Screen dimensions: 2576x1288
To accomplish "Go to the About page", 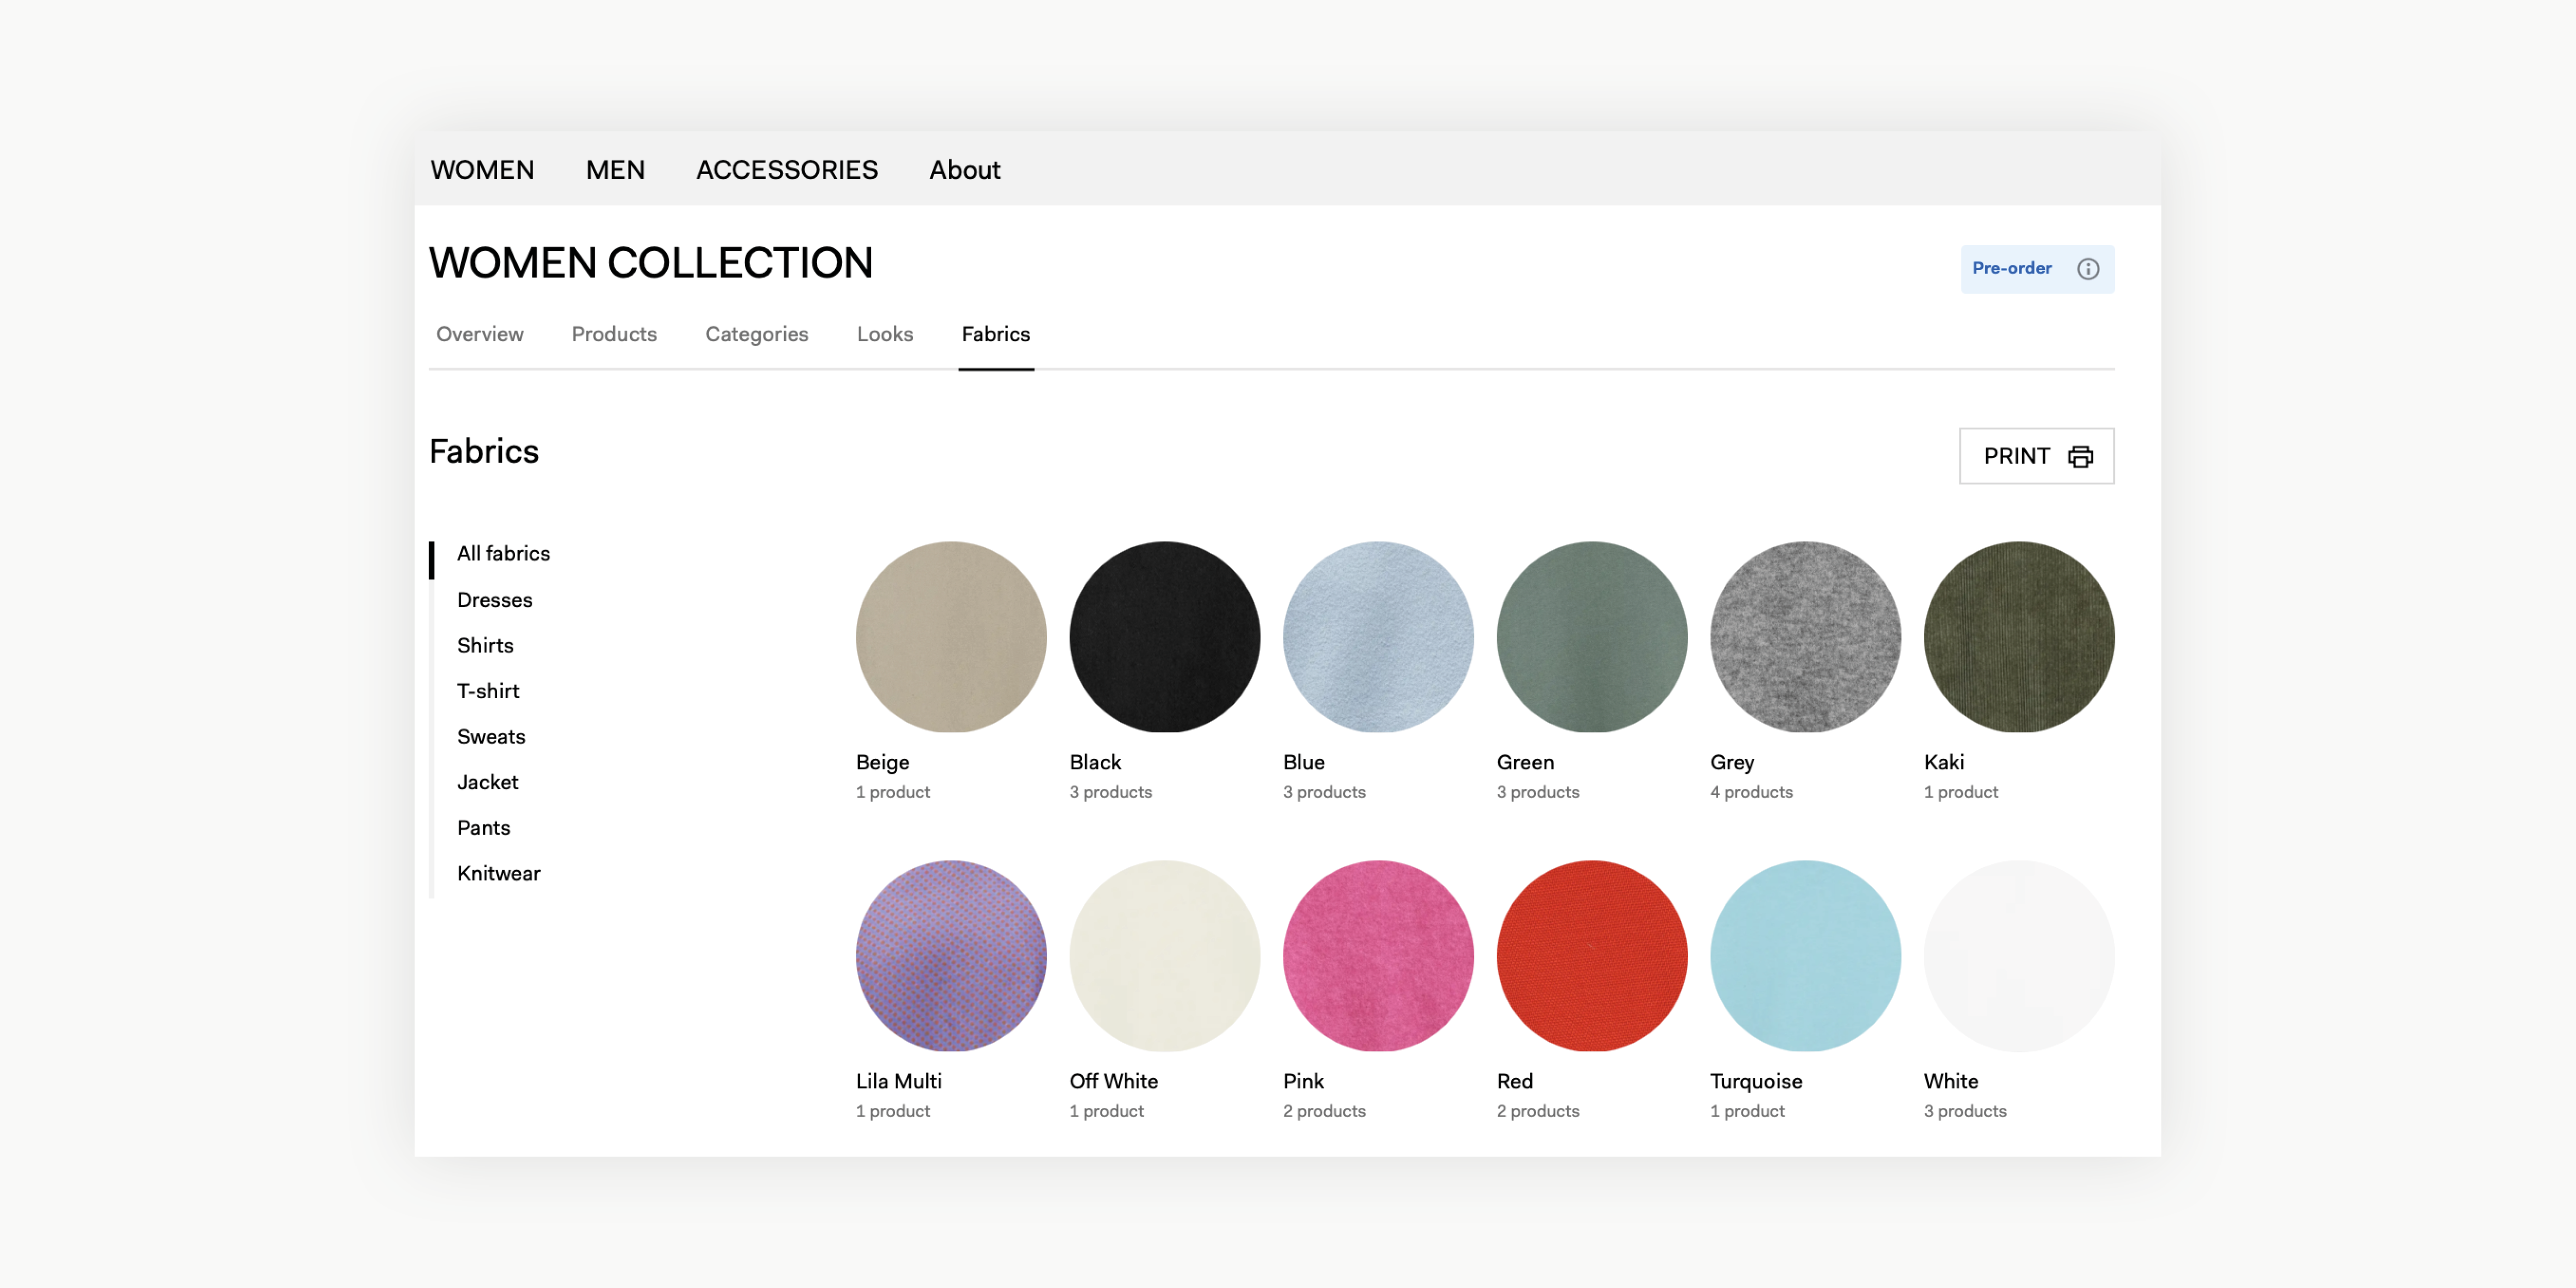I will click(964, 169).
